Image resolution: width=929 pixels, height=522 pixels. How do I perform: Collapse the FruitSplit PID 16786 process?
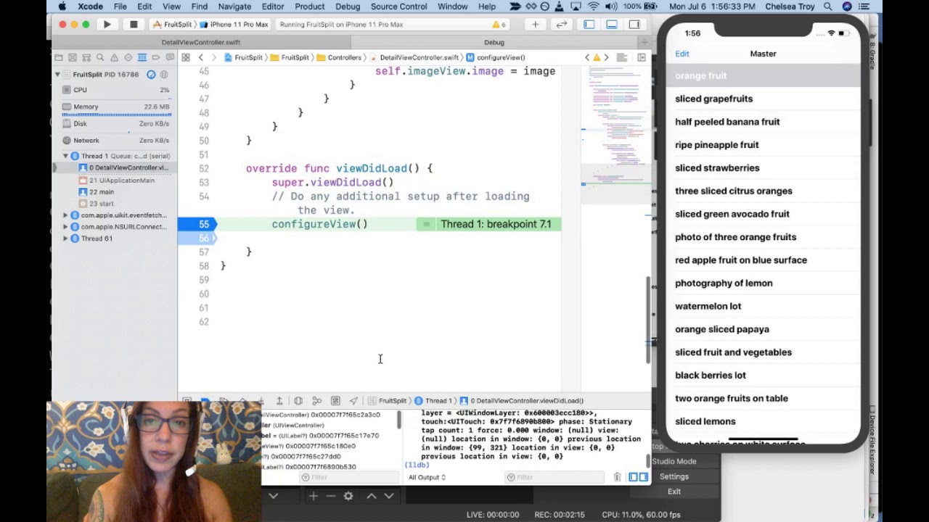[x=57, y=75]
